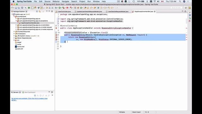202x114 pixels.
Task: Click the Open Perspective icon
Action: point(186,8)
